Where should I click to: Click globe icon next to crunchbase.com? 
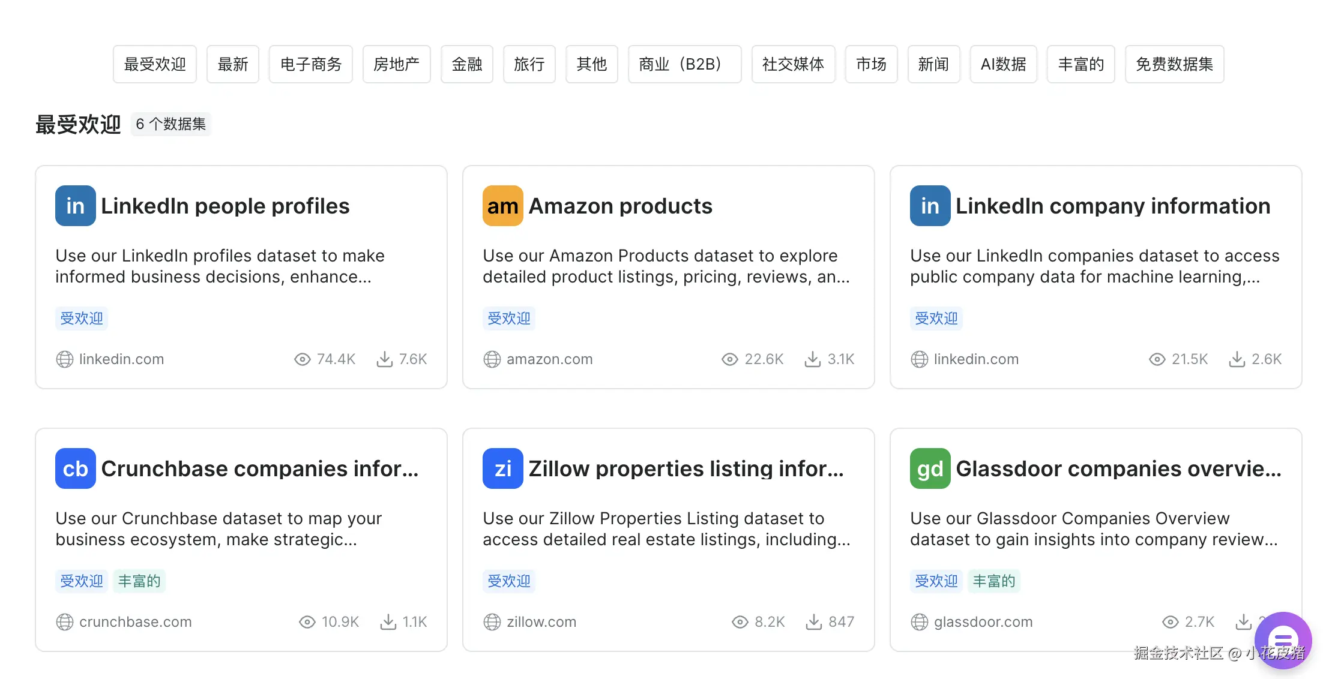[x=65, y=622]
